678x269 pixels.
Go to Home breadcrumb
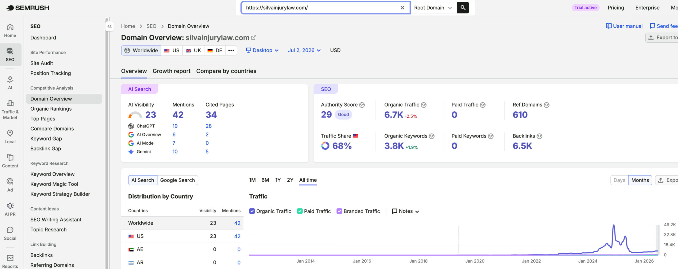[x=128, y=26]
